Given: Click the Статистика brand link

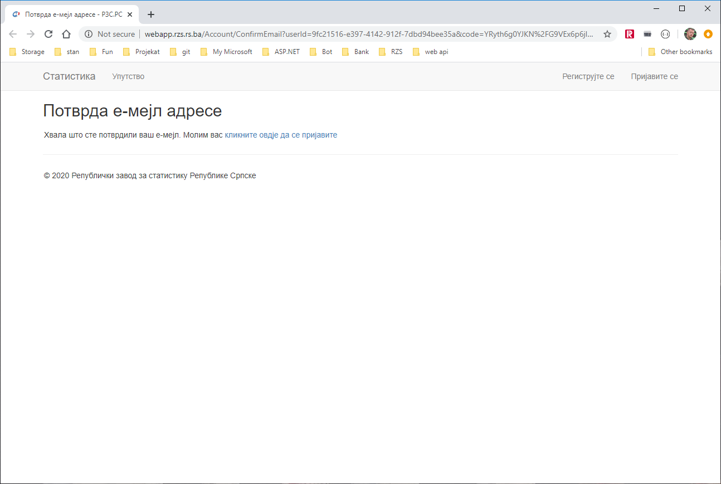Looking at the screenshot, I should coord(69,76).
